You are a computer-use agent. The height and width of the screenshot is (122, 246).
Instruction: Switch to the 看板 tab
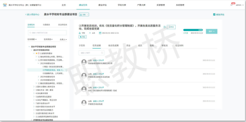click(152, 46)
